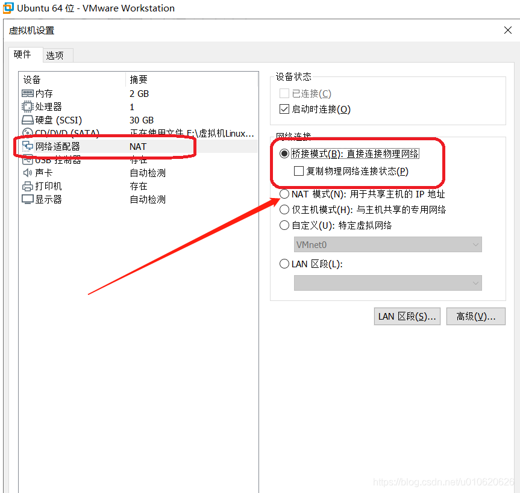Select the memory device icon
This screenshot has width=520, height=493.
click(28, 93)
